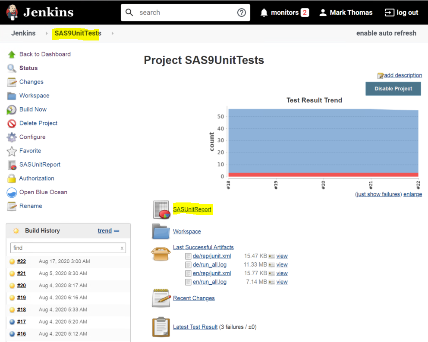Click the Workspace folder icon in sidebar
This screenshot has height=342, width=428.
(x=12, y=96)
